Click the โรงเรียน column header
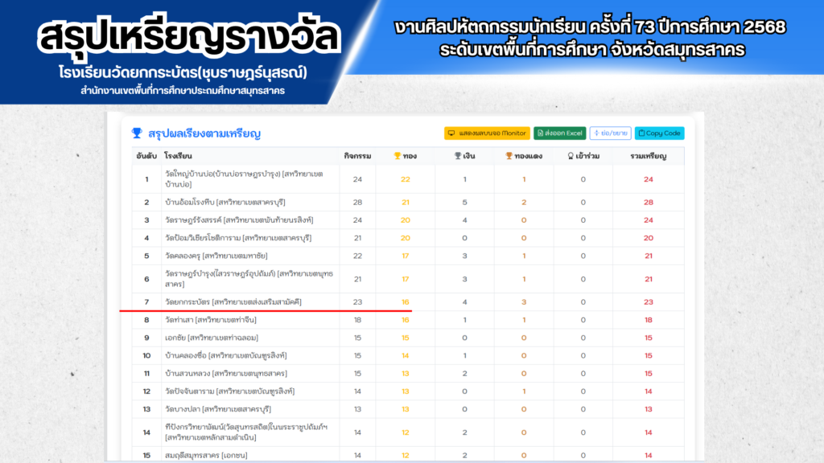Image resolution: width=824 pixels, height=463 pixels. coord(178,156)
